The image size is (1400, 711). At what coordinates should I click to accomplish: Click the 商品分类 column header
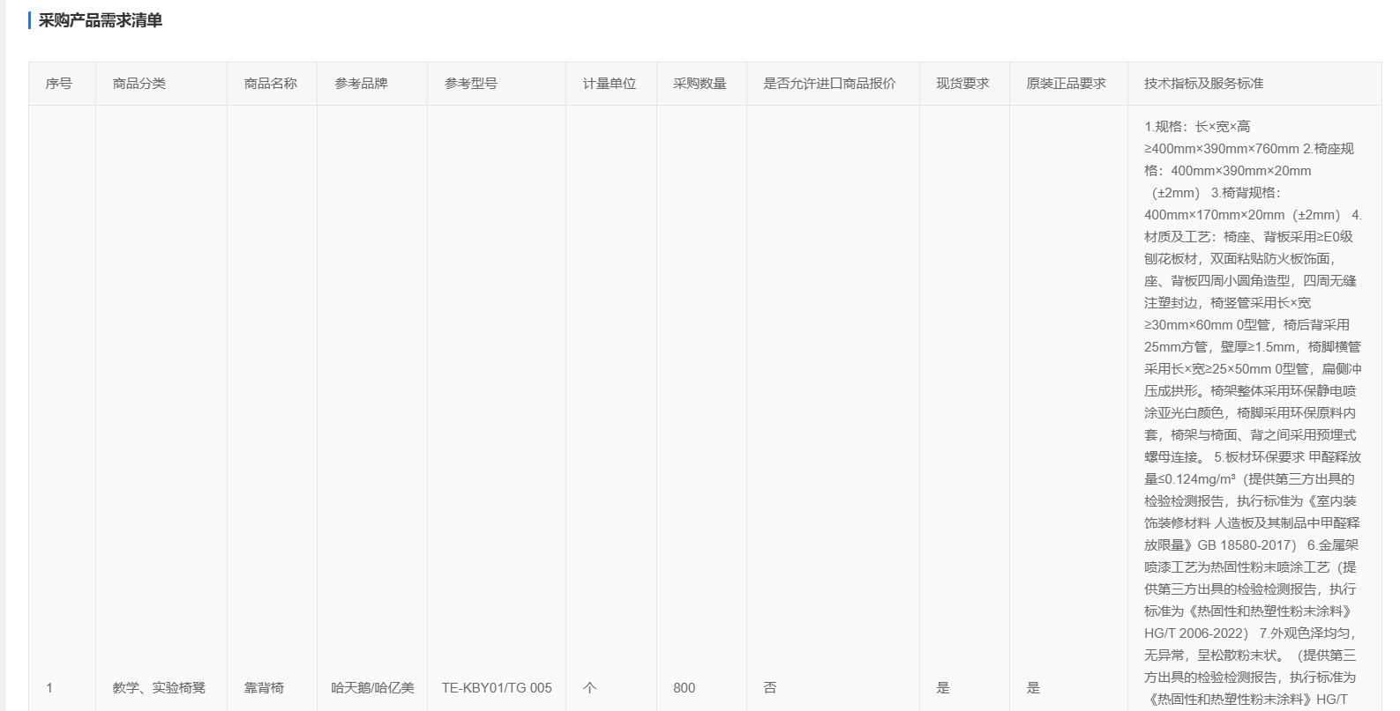(139, 84)
